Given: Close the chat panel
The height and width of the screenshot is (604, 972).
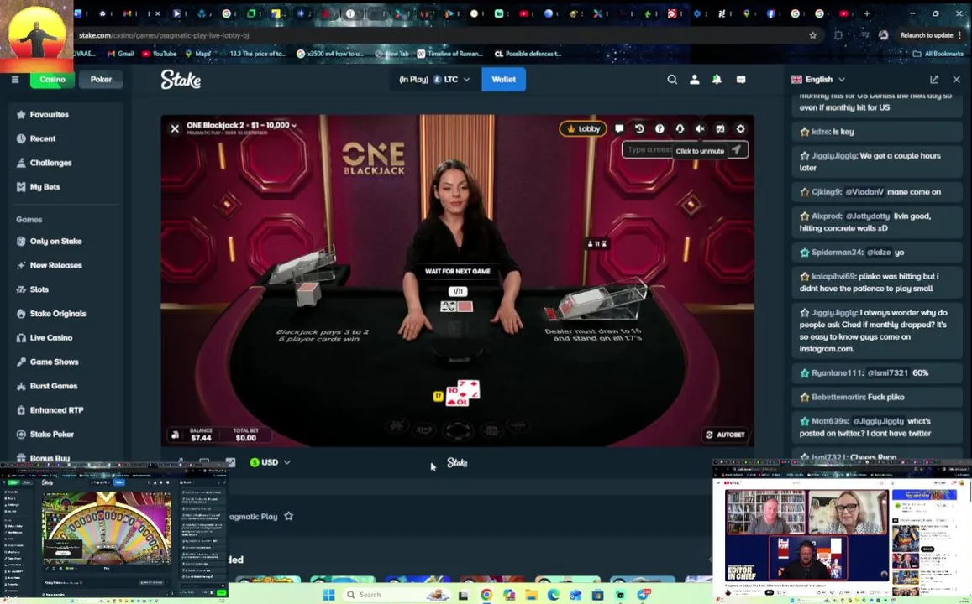Looking at the screenshot, I should click(x=957, y=79).
